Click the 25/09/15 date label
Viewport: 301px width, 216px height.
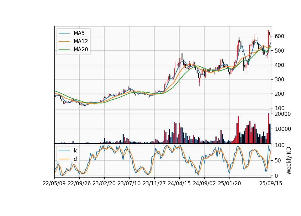[271, 183]
